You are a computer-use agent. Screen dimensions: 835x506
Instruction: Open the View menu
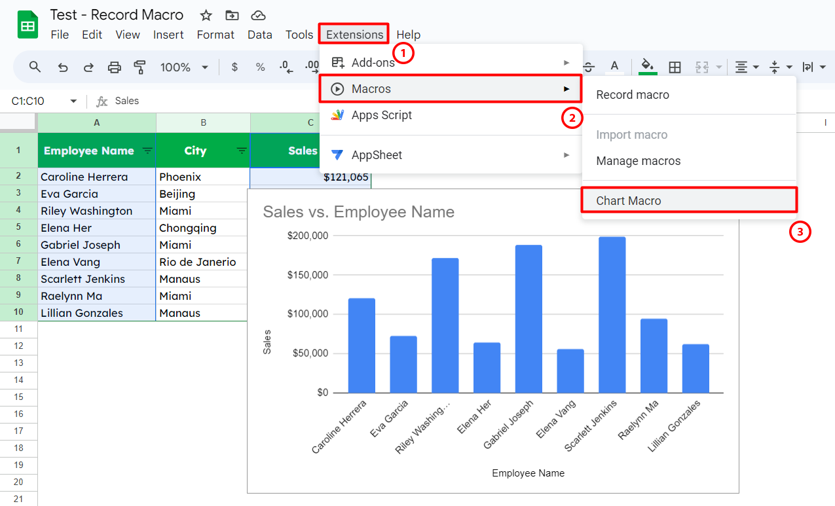[128, 35]
